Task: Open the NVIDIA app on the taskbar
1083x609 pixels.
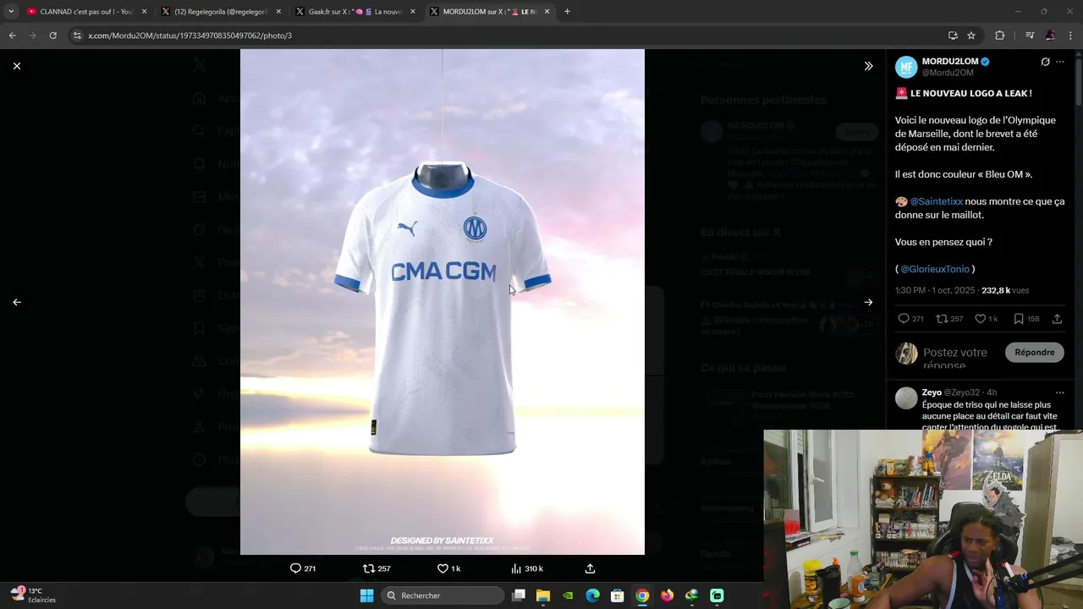Action: [568, 595]
